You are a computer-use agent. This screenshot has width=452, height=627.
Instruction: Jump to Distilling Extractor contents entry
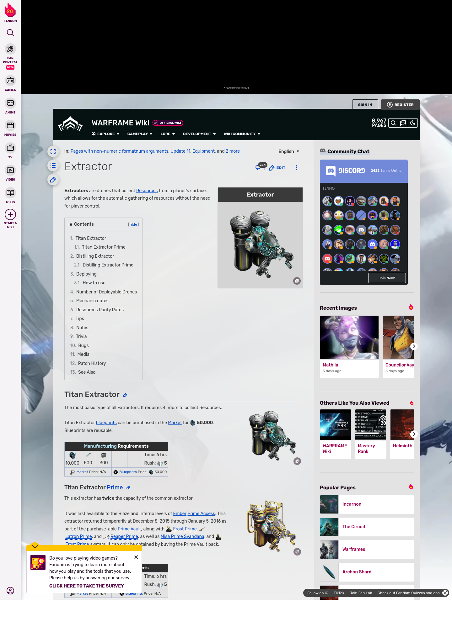[x=95, y=256]
